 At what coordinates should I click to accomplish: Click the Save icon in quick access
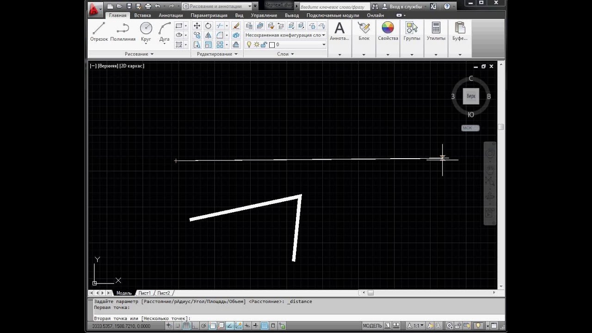(129, 6)
